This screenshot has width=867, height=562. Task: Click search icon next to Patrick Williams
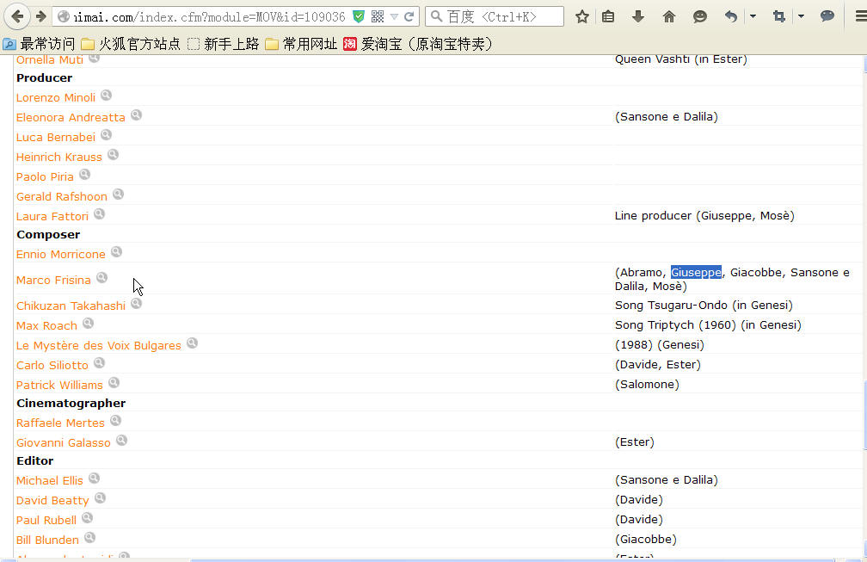tap(114, 383)
